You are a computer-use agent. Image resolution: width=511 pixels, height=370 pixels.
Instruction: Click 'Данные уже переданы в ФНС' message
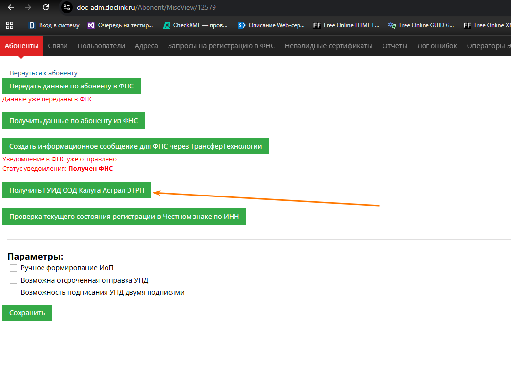tap(47, 99)
